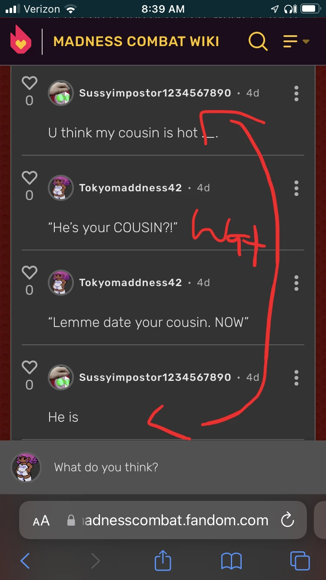Open three-dot menu on the 'He is' comment
326x580 pixels.
[x=296, y=377]
